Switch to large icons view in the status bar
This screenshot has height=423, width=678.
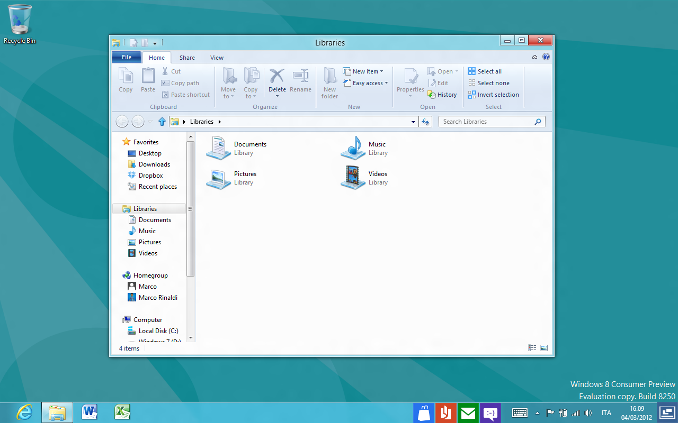(x=544, y=348)
